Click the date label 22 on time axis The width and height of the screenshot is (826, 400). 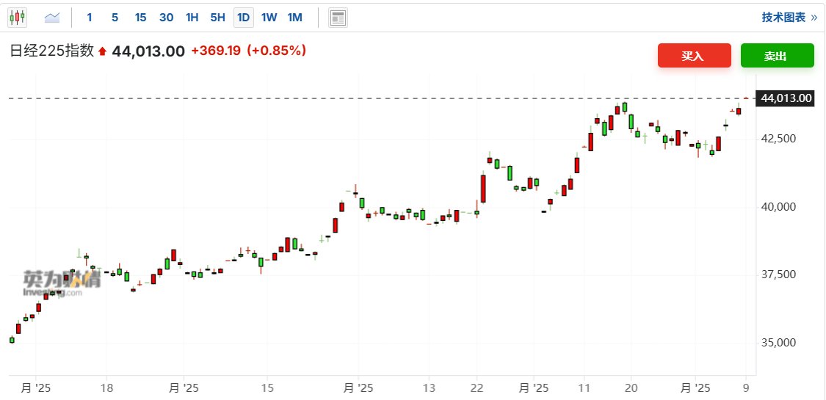click(x=477, y=388)
